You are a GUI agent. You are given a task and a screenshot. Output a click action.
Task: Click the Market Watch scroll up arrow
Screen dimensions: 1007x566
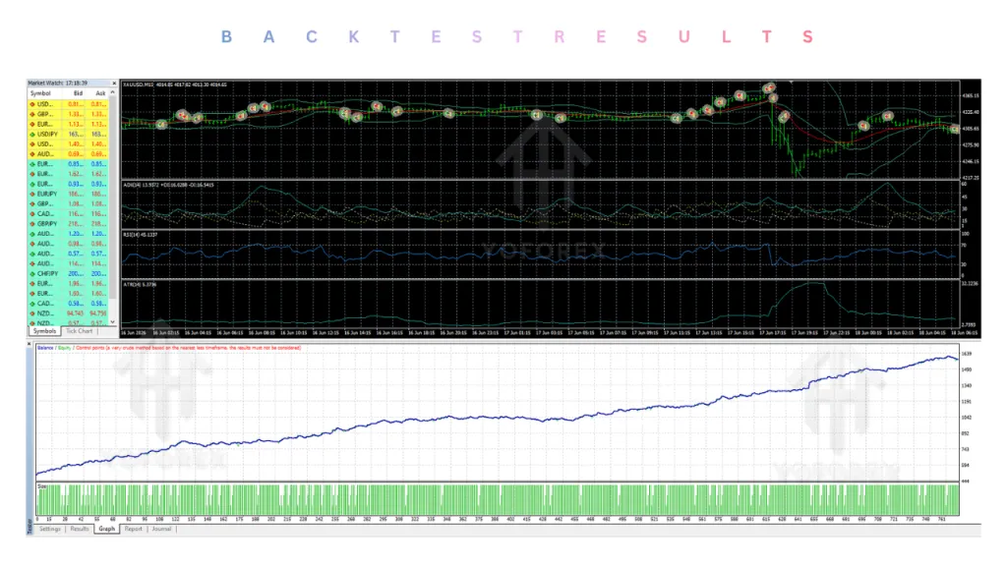point(113,93)
